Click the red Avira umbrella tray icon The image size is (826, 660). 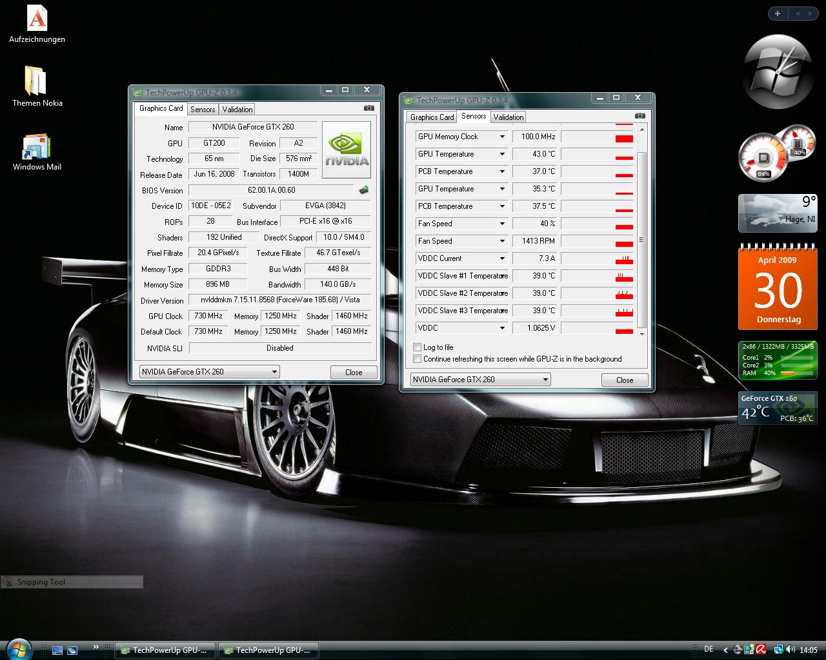point(761,650)
